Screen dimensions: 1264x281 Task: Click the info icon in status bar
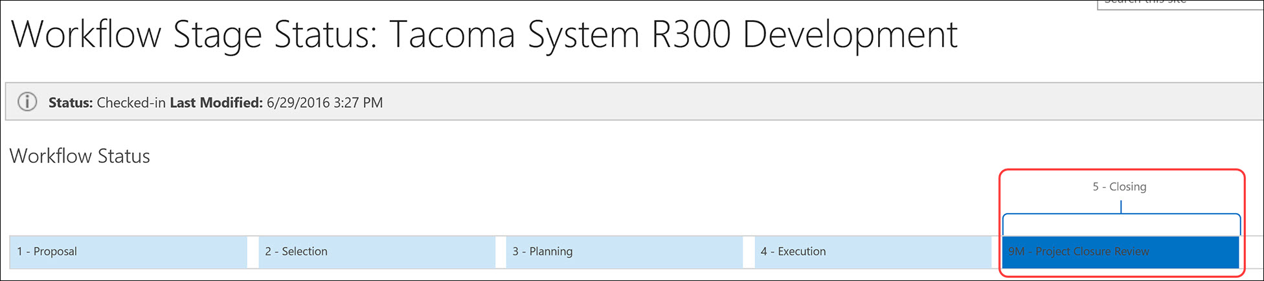[27, 102]
